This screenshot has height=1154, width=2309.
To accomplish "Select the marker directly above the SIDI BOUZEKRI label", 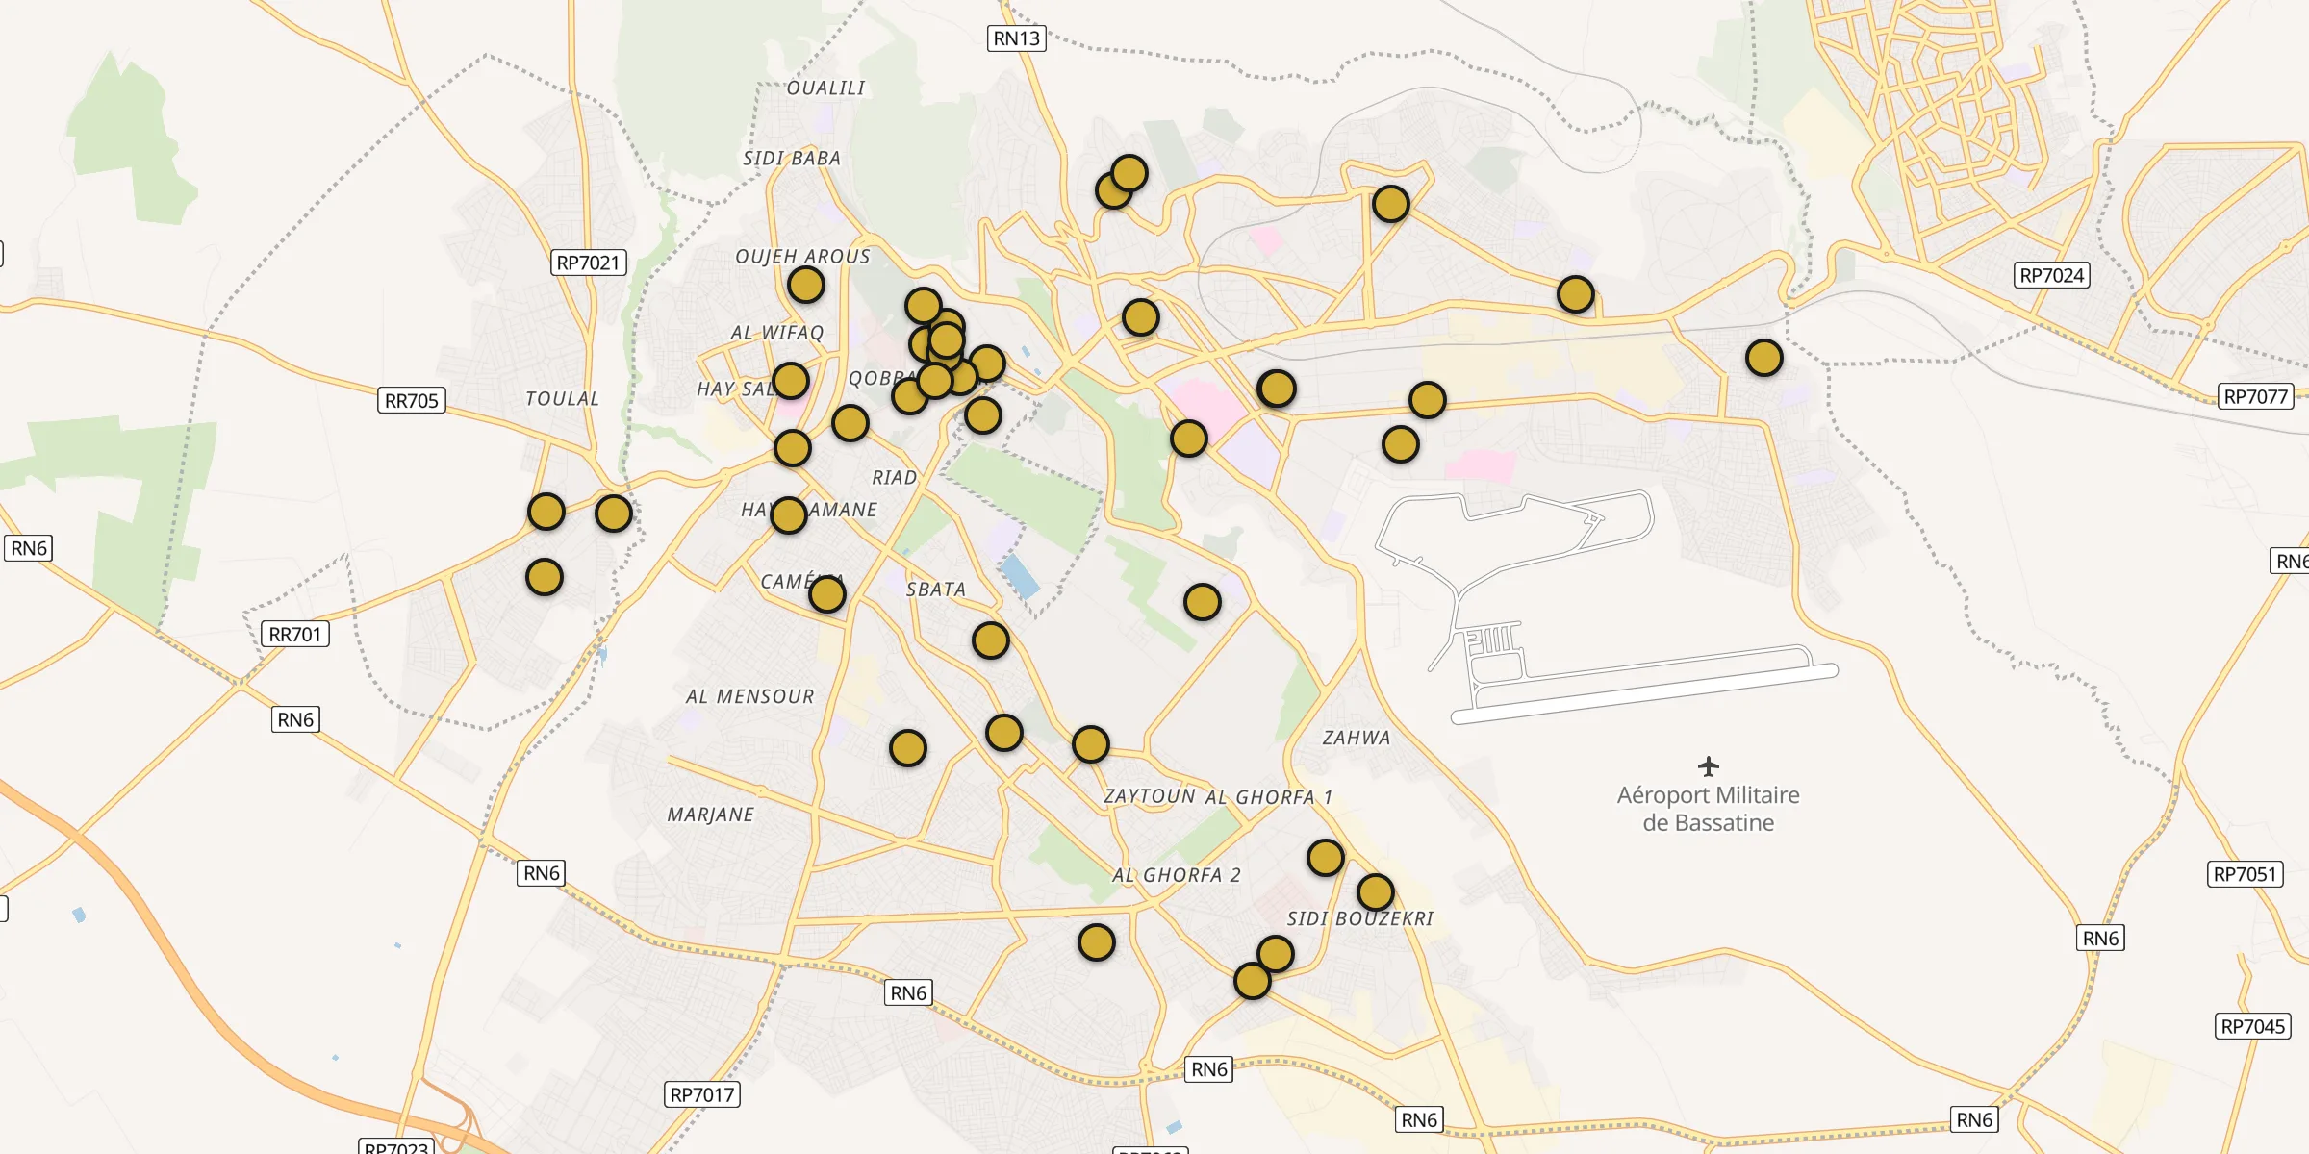I will coord(1375,892).
